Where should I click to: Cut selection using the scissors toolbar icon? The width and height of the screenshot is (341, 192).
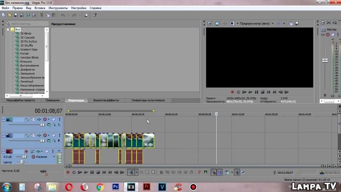click(x=42, y=15)
